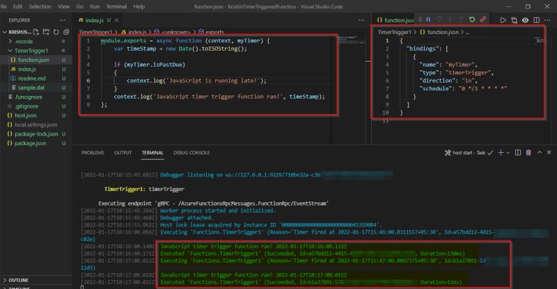557x289 pixels.
Task: Launch a new terminal with plus icon
Action: (501, 152)
